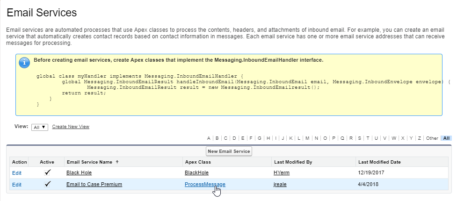Filter list by letter E
457x201 pixels.
tap(242, 138)
